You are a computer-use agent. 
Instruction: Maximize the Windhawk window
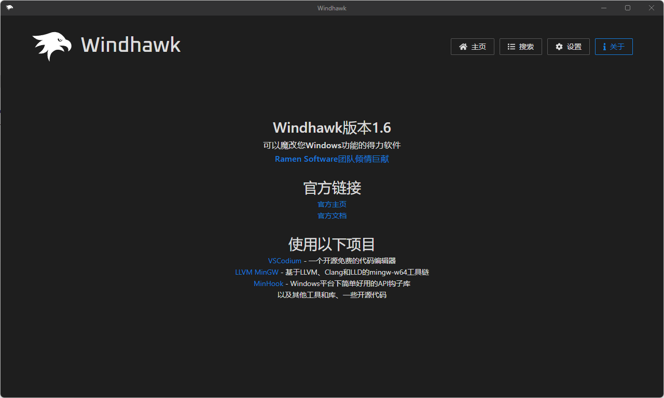(628, 8)
